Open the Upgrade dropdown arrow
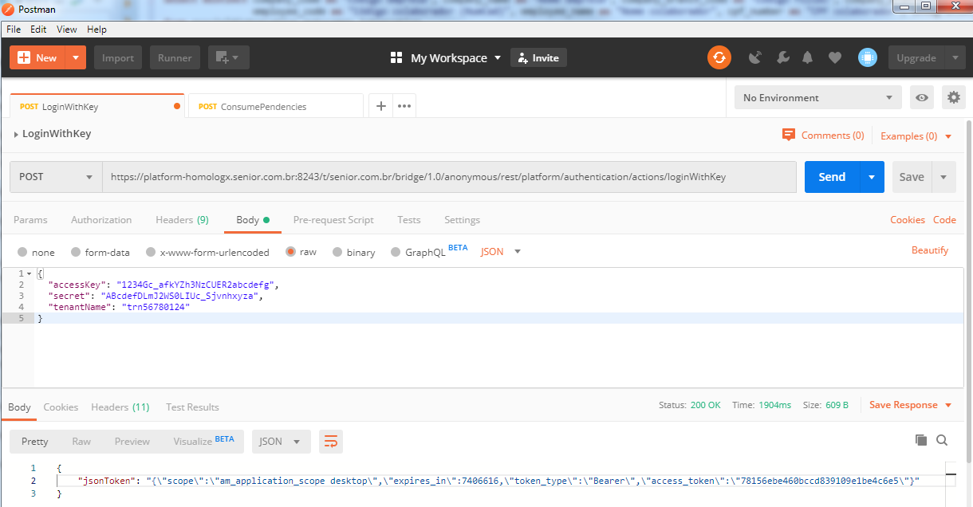The height and width of the screenshot is (507, 973). coord(955,57)
